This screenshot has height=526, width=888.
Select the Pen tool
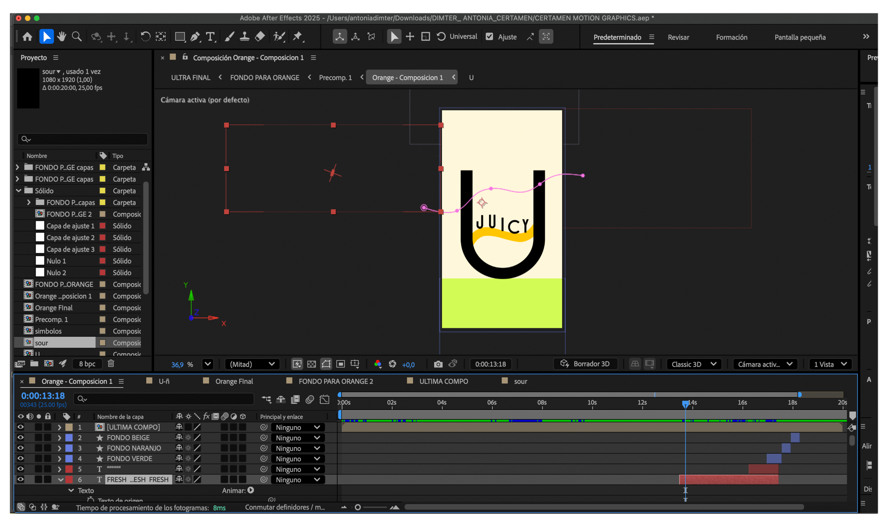pyautogui.click(x=195, y=36)
